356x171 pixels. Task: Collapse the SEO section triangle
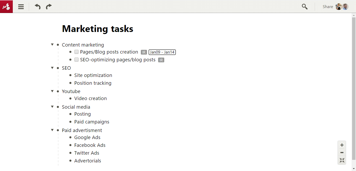click(x=52, y=68)
